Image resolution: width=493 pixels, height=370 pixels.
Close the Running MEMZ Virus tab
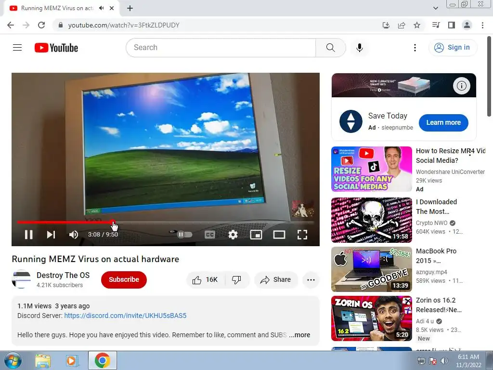point(112,8)
